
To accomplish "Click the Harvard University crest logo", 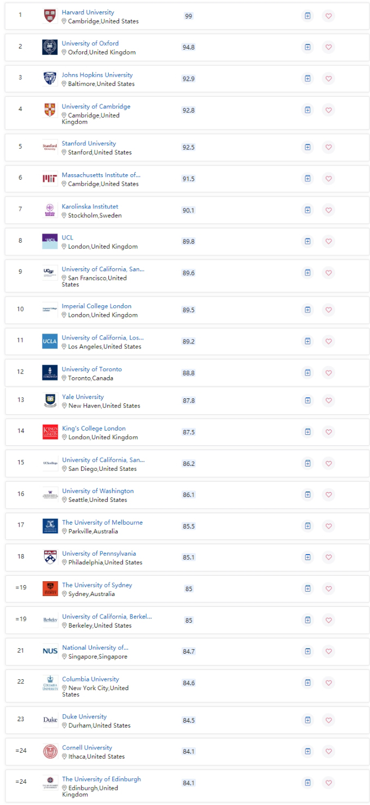I will (x=50, y=16).
